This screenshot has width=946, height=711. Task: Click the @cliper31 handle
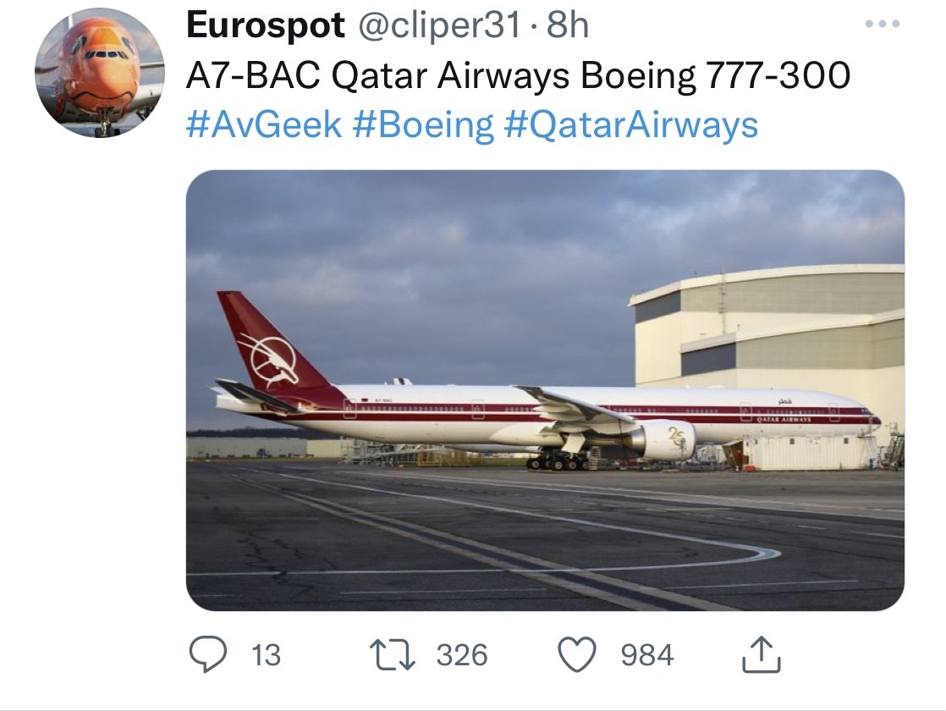440,26
